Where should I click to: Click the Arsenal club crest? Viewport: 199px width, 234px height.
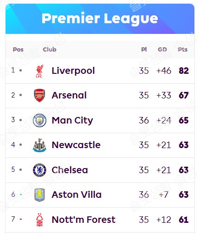pos(39,95)
